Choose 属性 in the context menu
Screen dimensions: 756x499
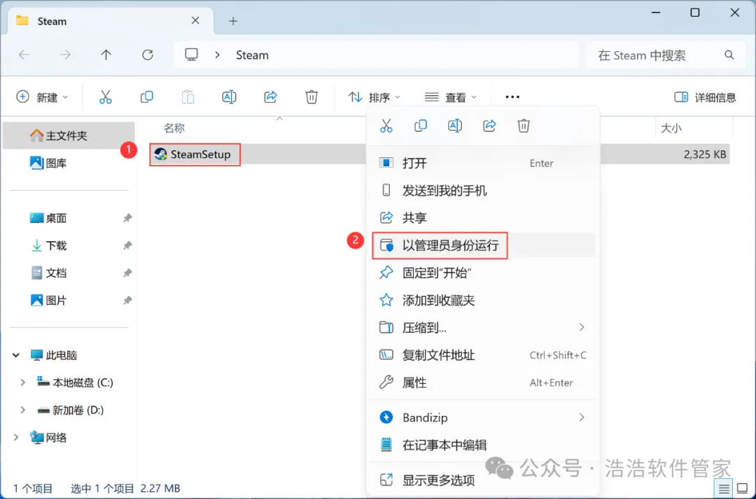(483, 382)
